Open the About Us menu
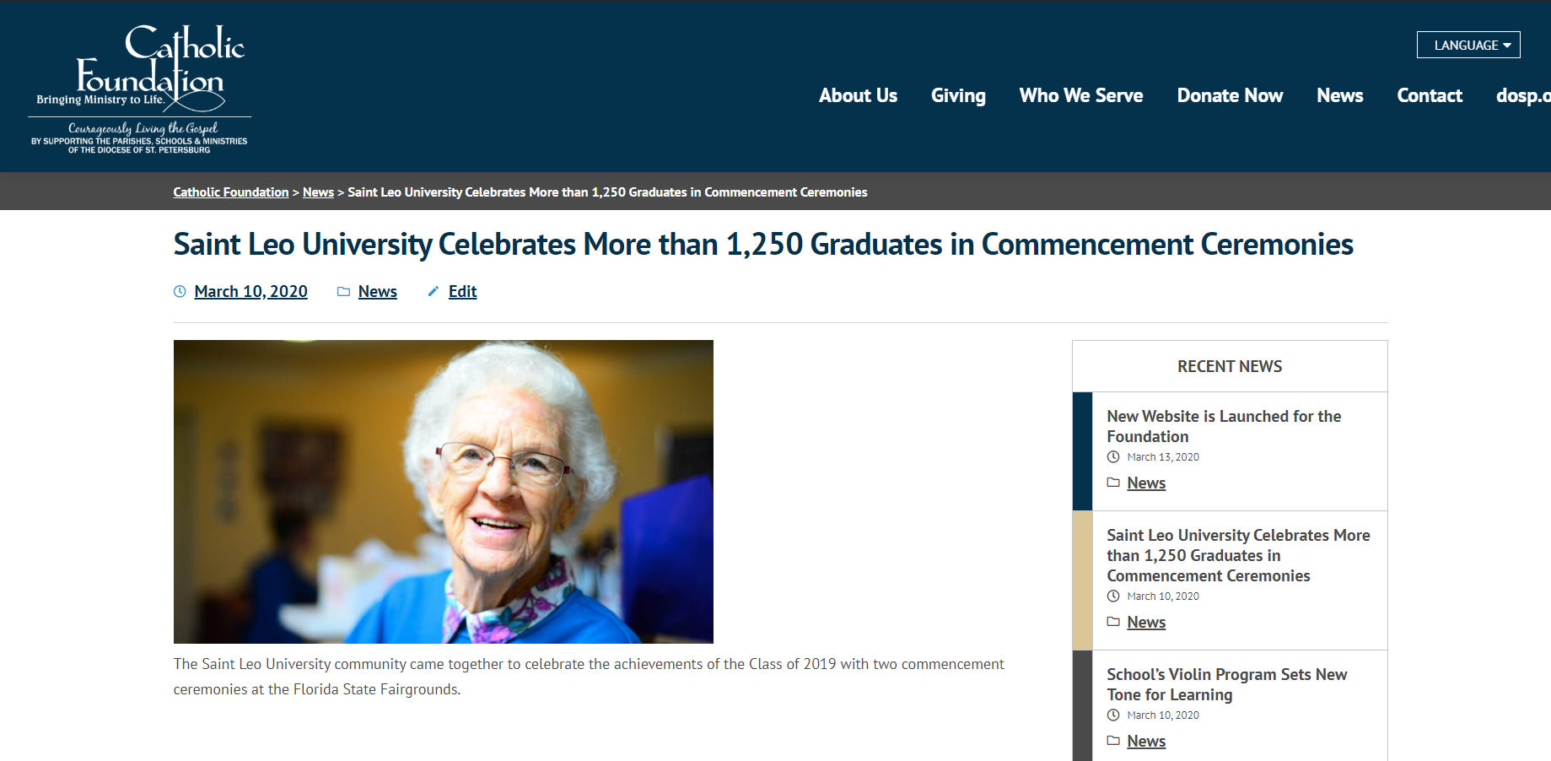 (858, 96)
